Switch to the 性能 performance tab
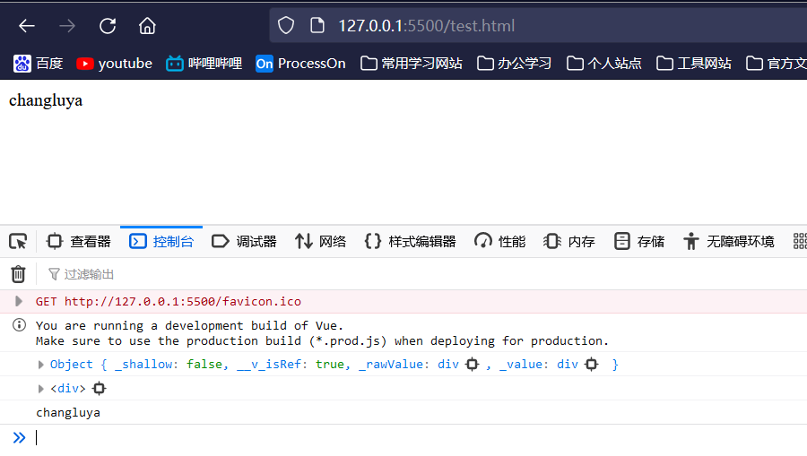 point(499,242)
